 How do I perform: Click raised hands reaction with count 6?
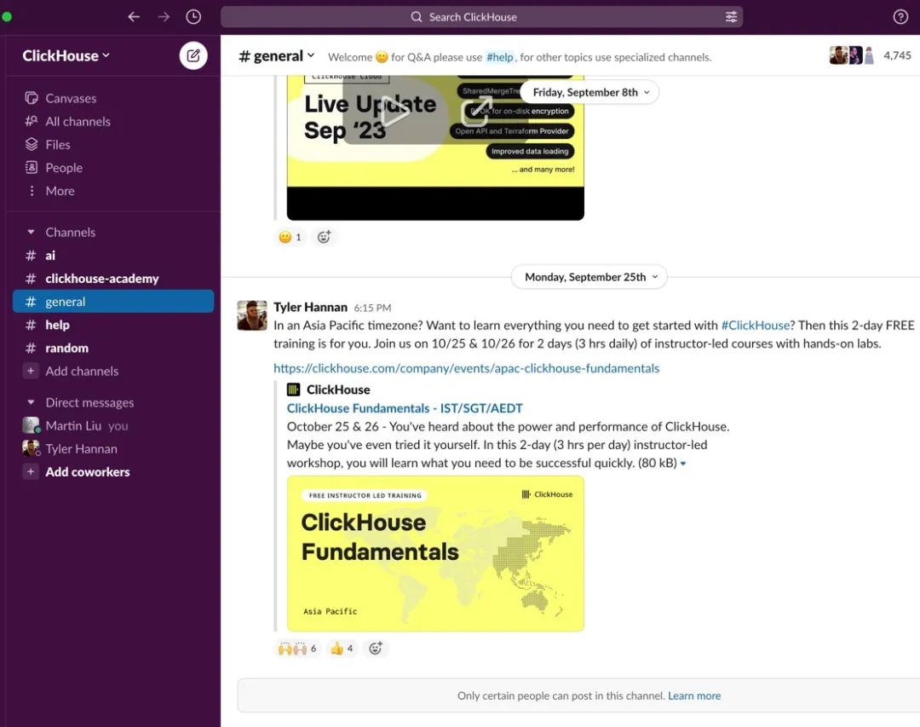(297, 649)
